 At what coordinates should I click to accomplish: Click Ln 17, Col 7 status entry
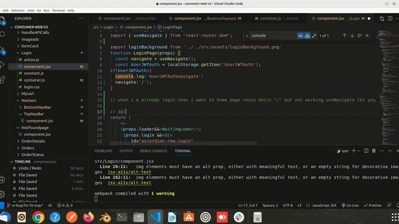[x=248, y=205]
